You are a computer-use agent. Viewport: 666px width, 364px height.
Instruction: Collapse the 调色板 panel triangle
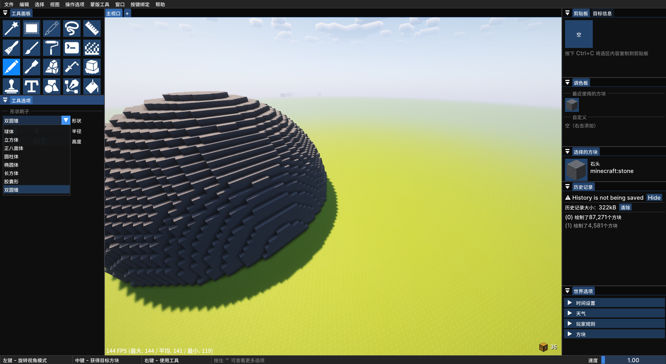567,83
